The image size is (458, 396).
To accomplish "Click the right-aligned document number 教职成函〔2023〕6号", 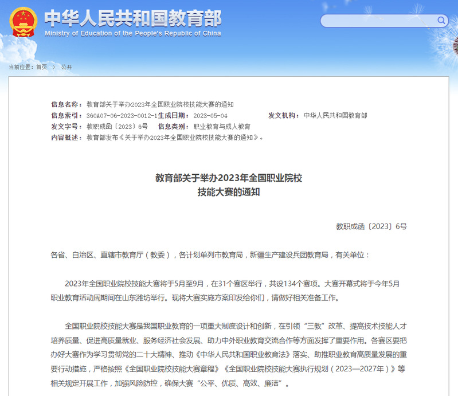I will 371,226.
